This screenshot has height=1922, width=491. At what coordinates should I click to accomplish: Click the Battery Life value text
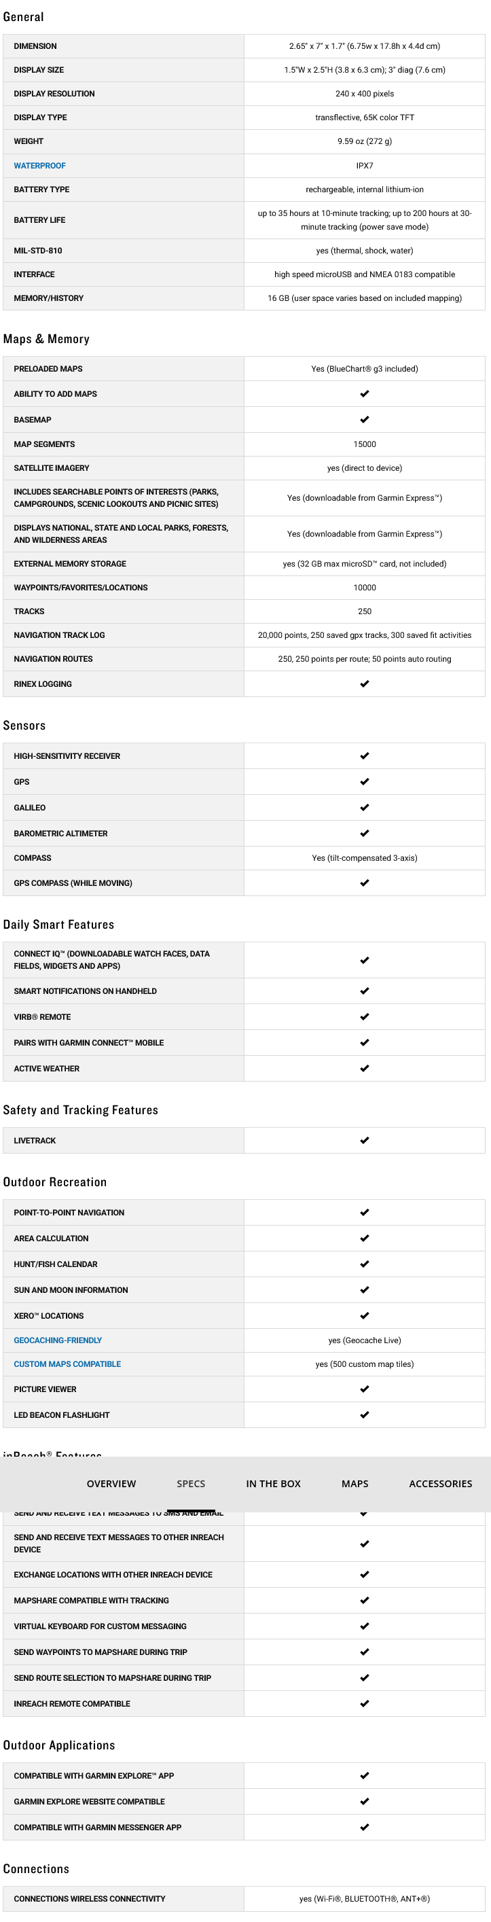364,220
